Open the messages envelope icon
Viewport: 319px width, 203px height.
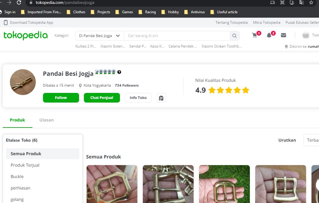click(x=284, y=35)
